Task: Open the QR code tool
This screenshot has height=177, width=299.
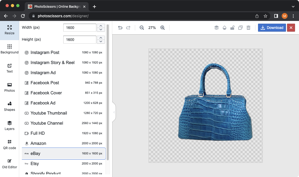Action: tap(10, 145)
